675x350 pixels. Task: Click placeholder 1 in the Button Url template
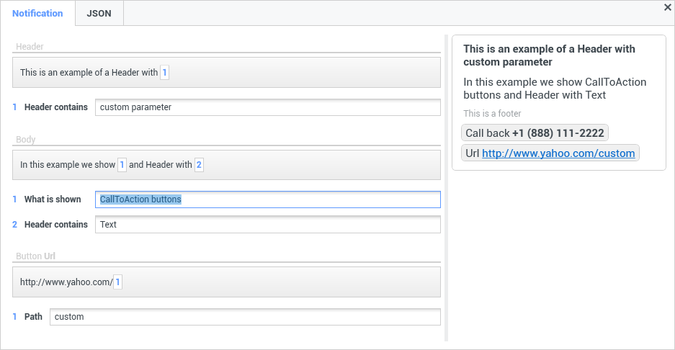click(x=117, y=282)
